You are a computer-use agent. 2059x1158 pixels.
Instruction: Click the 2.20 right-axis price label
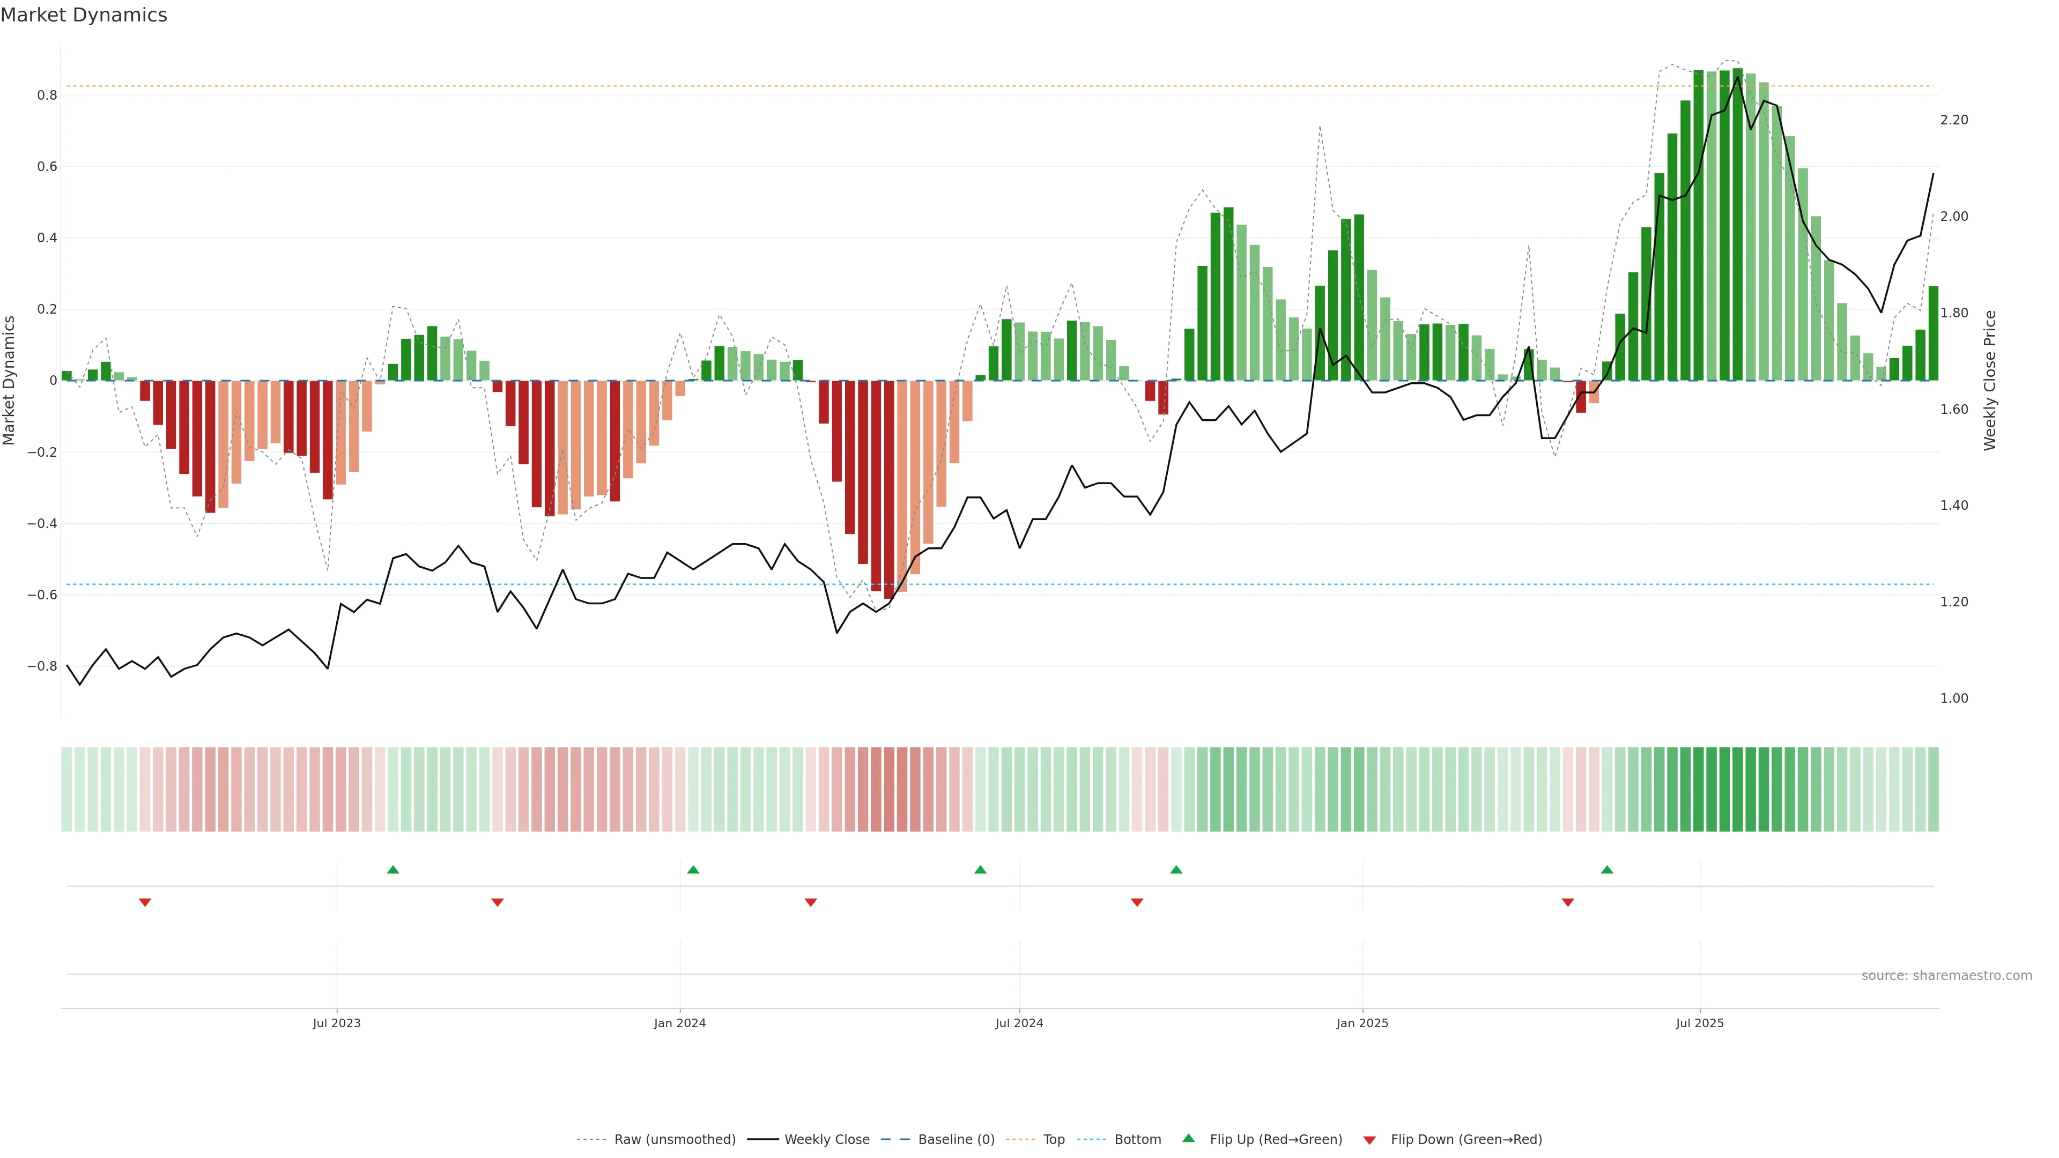point(1953,120)
